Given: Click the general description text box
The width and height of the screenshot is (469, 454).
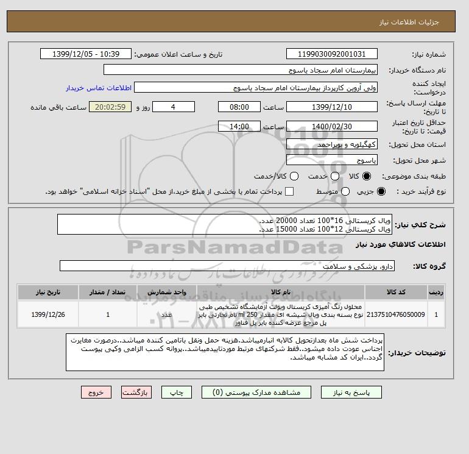Looking at the screenshot, I should [x=225, y=224].
